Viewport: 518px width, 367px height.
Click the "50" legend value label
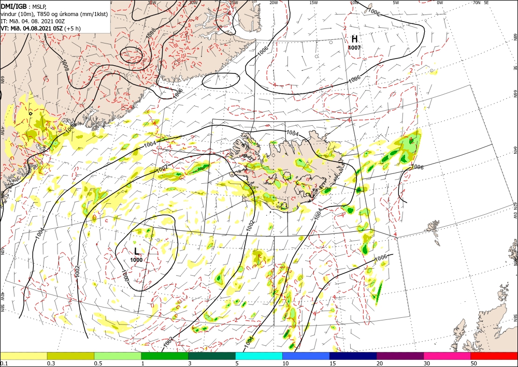point(474,363)
